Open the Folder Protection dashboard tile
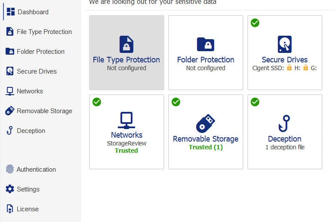This screenshot has width=335, height=222. click(206, 52)
